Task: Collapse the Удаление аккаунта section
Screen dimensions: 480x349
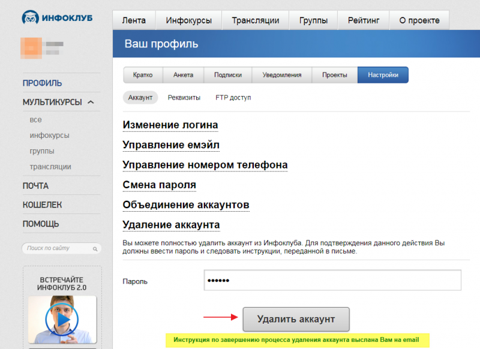Action: [x=171, y=224]
